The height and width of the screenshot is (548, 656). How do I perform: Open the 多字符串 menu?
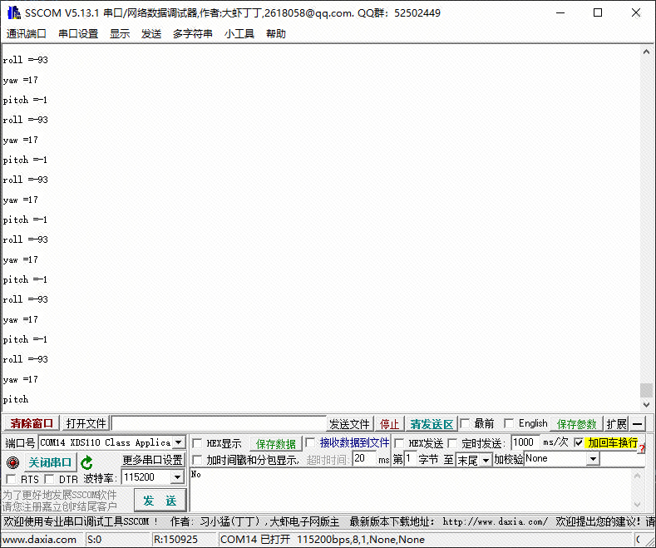click(x=192, y=33)
